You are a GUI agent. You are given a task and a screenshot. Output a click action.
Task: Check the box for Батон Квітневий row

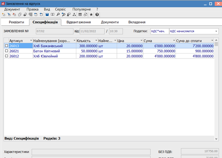pyautogui.click(x=6, y=51)
